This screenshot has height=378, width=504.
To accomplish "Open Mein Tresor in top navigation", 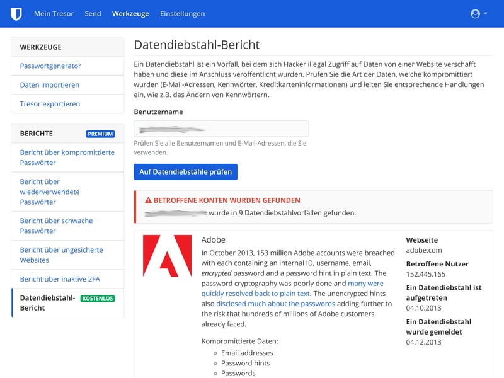I will click(x=54, y=13).
